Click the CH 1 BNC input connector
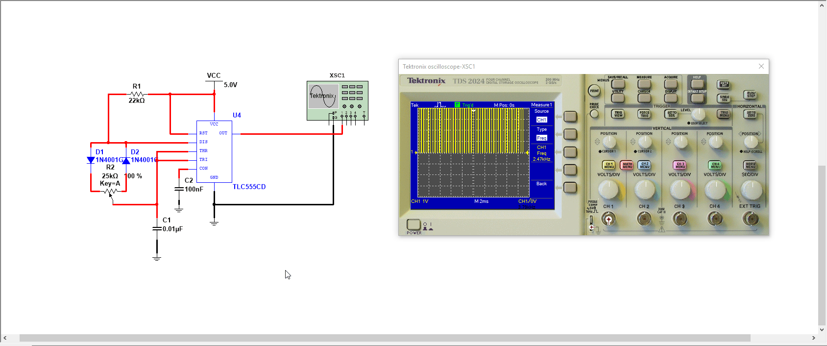This screenshot has height=346, width=827. (x=608, y=219)
